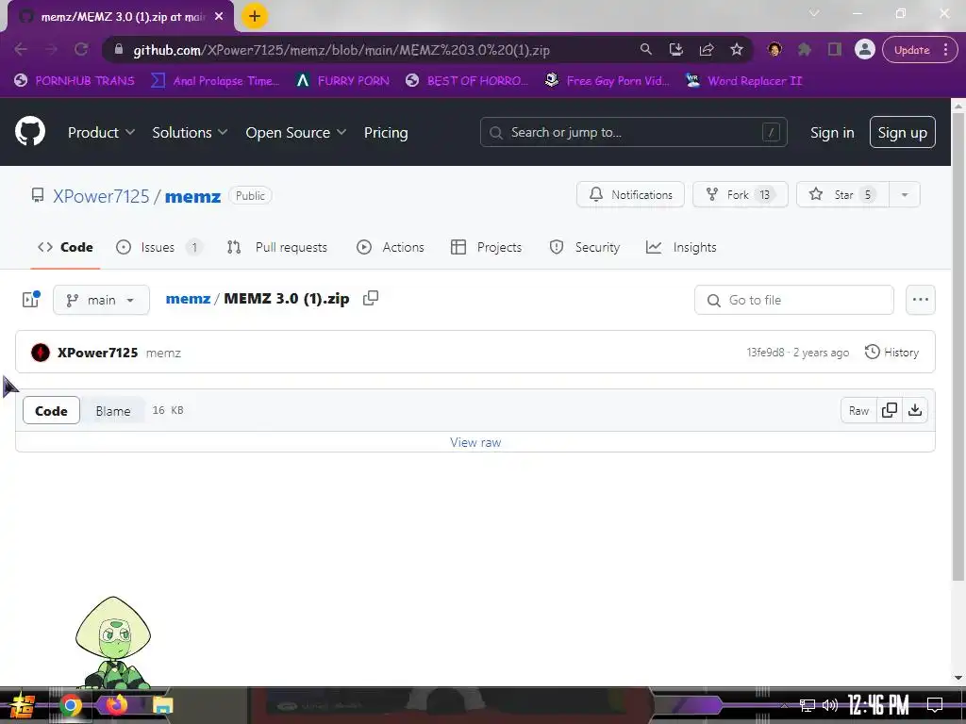This screenshot has width=966, height=724.
Task: Open Chrome's three-dot menu
Action: (x=945, y=49)
